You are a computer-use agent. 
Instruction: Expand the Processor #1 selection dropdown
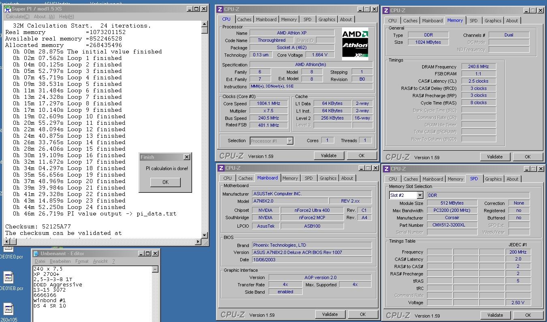click(x=290, y=141)
